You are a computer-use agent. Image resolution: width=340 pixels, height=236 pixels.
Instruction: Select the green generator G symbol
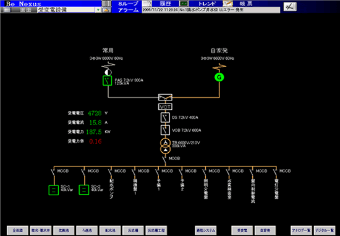click(219, 78)
